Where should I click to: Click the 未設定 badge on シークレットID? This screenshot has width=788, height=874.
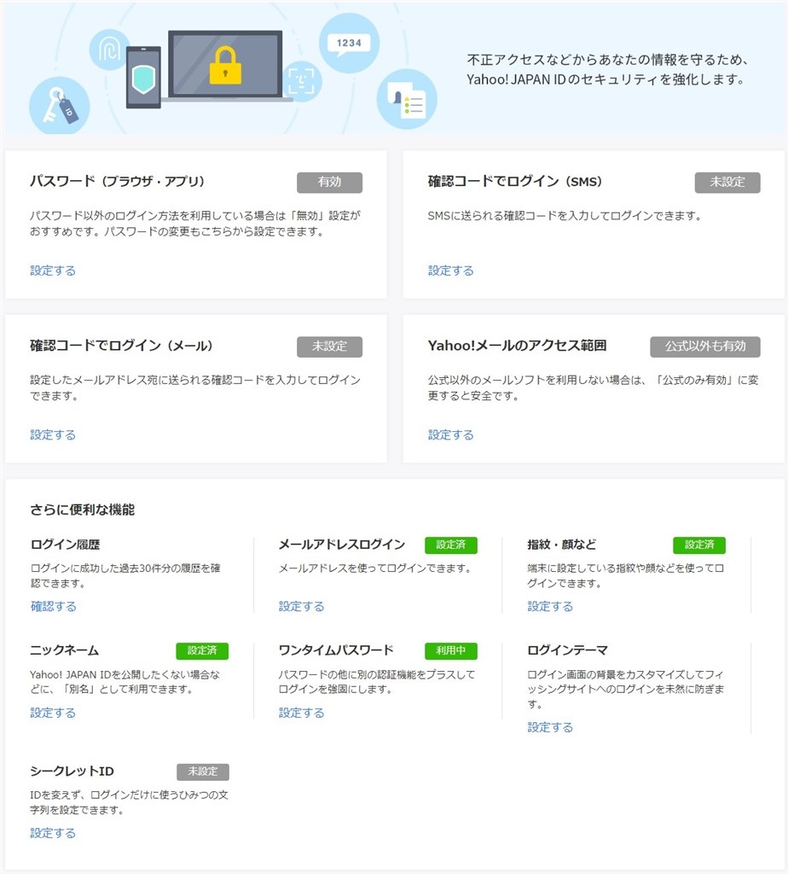(203, 772)
